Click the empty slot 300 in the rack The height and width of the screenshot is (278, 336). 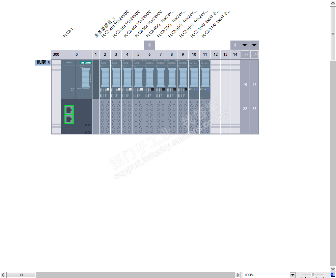coord(56,97)
